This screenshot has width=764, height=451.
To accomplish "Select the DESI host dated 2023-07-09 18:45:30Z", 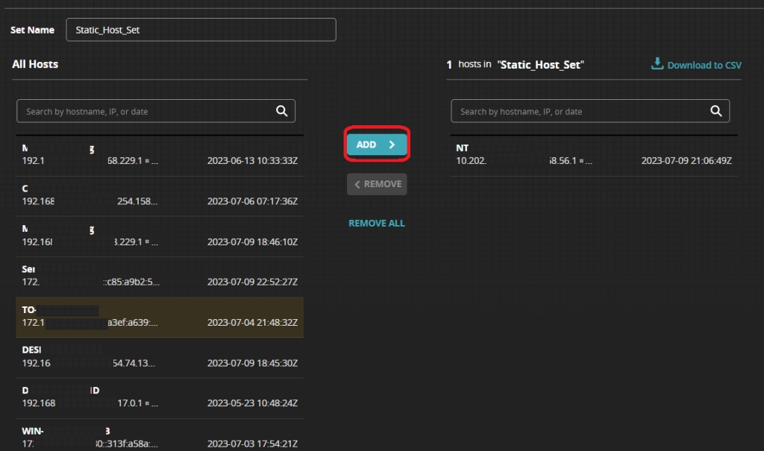I will tap(160, 357).
